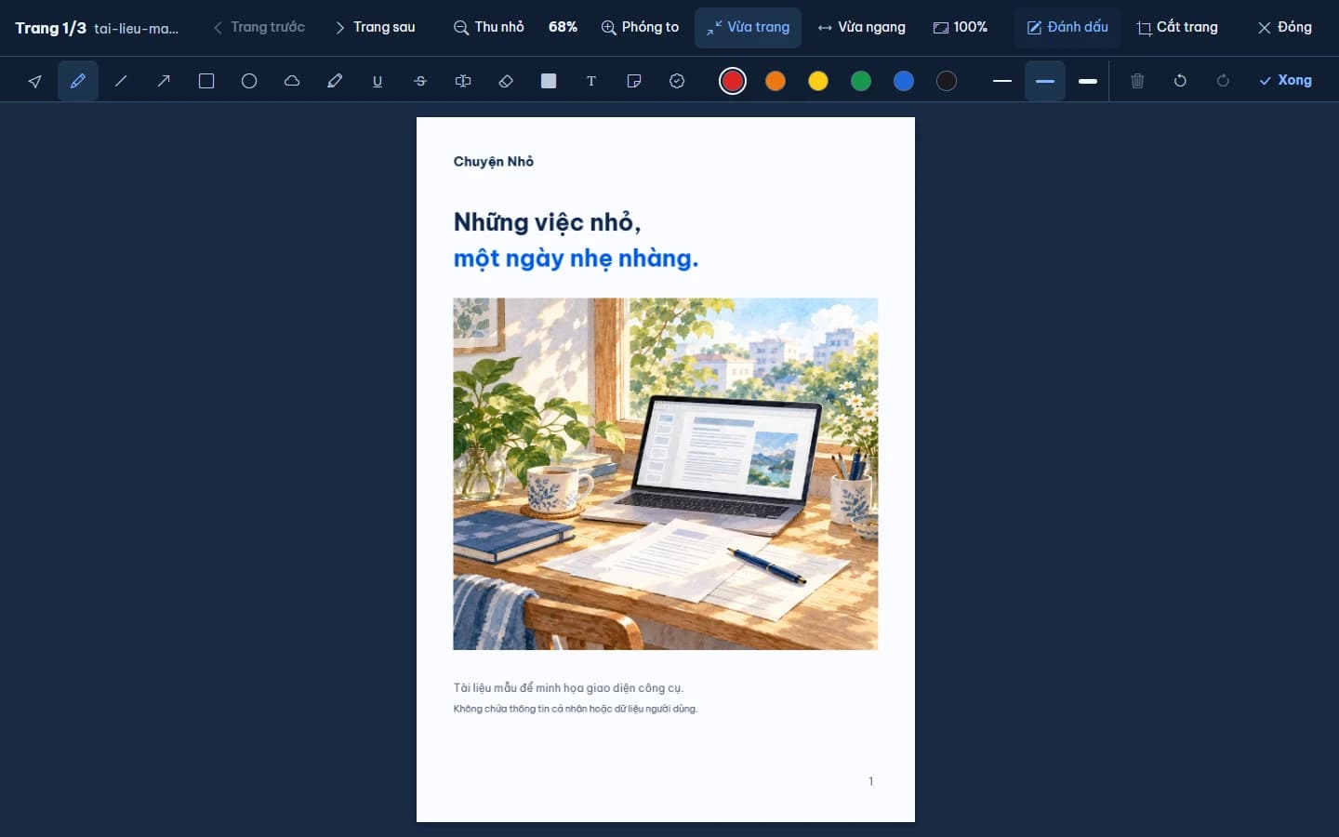Choose the strikethrough annotation tool
Screen dimensions: 1339x837
point(420,81)
